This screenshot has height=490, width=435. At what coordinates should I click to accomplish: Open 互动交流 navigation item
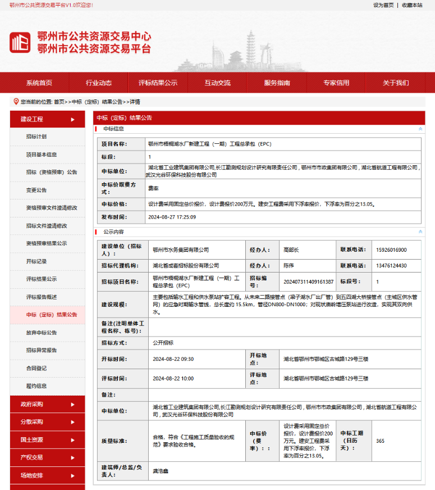coord(218,83)
